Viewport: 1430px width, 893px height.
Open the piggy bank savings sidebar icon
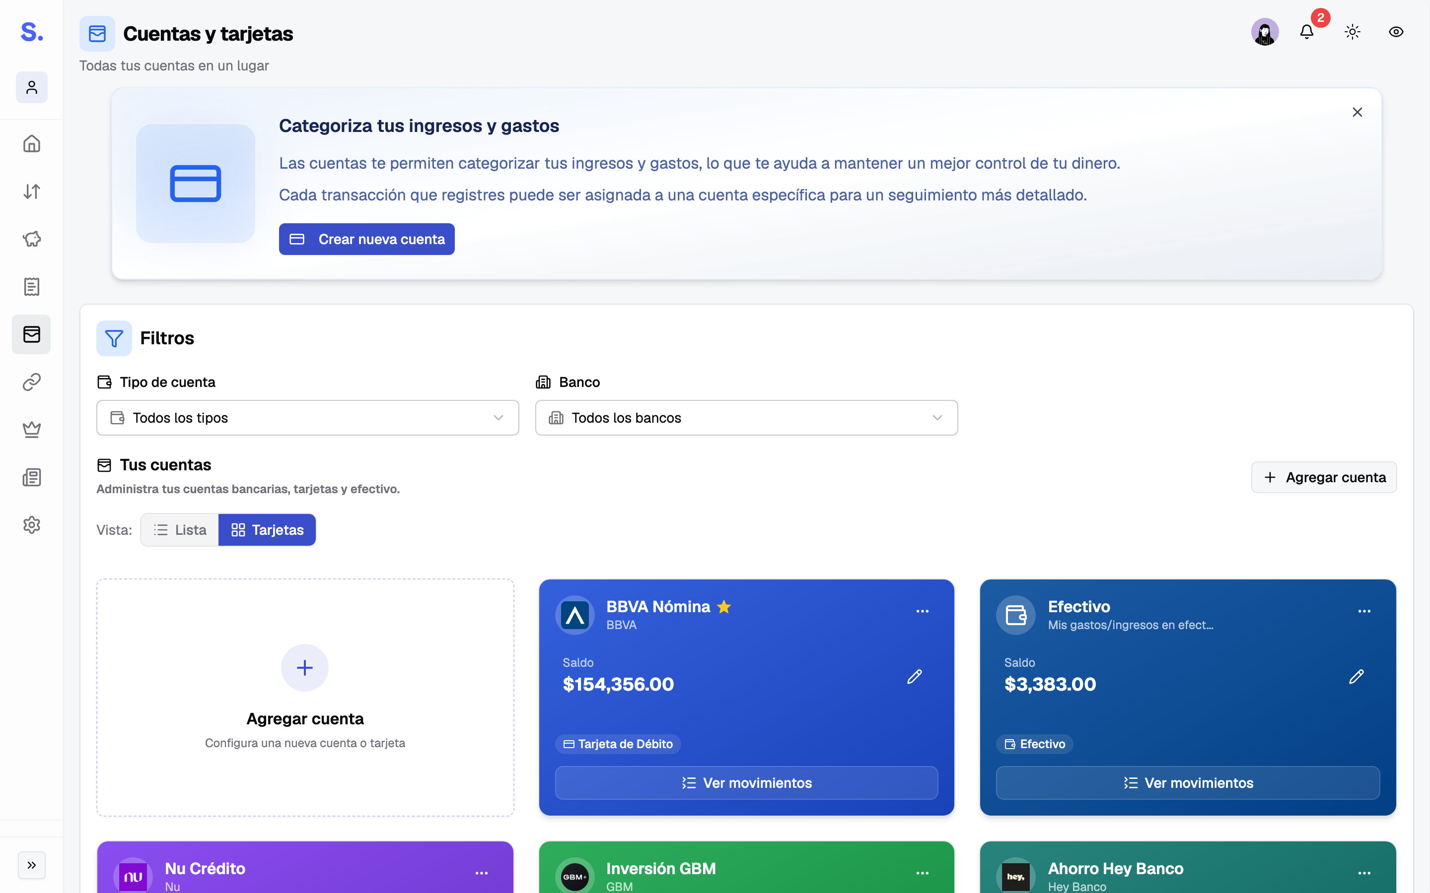pos(32,239)
